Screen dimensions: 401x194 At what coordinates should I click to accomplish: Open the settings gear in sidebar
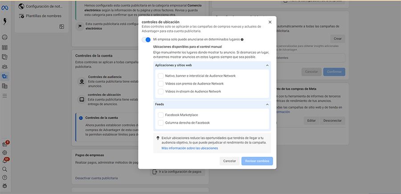pyautogui.click(x=4, y=153)
